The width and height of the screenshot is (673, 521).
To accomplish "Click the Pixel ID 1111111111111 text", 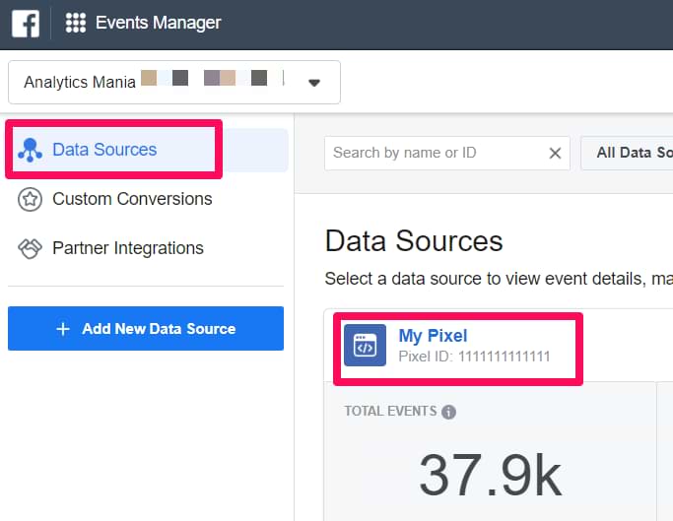I will pos(474,357).
